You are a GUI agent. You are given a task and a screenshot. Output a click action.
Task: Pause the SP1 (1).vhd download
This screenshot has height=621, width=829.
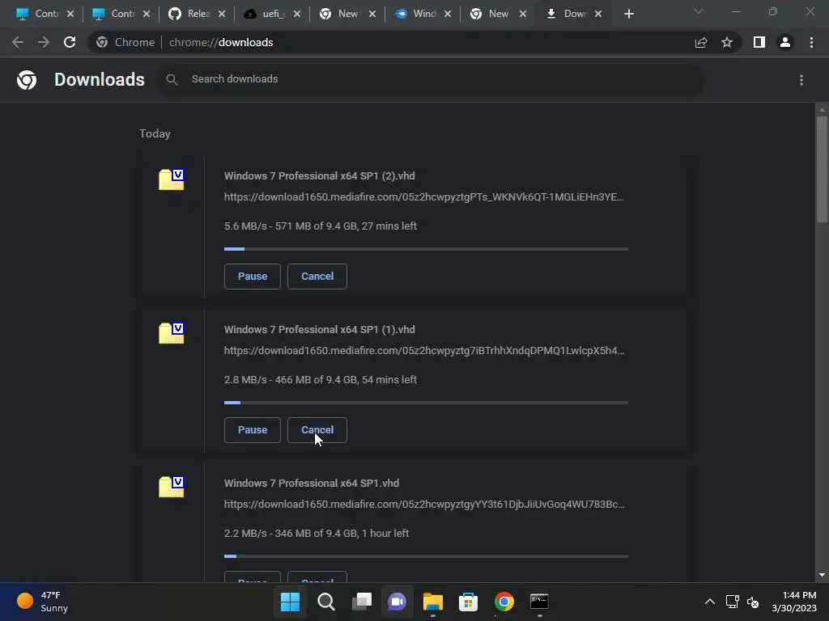click(253, 430)
